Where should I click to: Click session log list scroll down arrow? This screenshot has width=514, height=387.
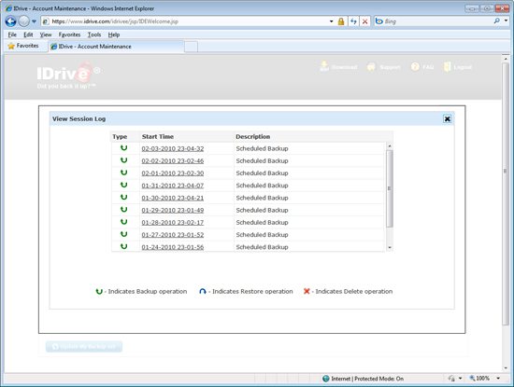tap(390, 248)
